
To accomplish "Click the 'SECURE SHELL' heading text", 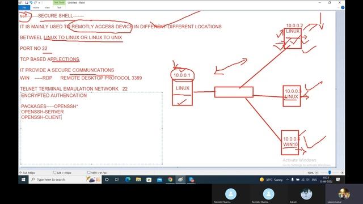I will tap(56, 16).
